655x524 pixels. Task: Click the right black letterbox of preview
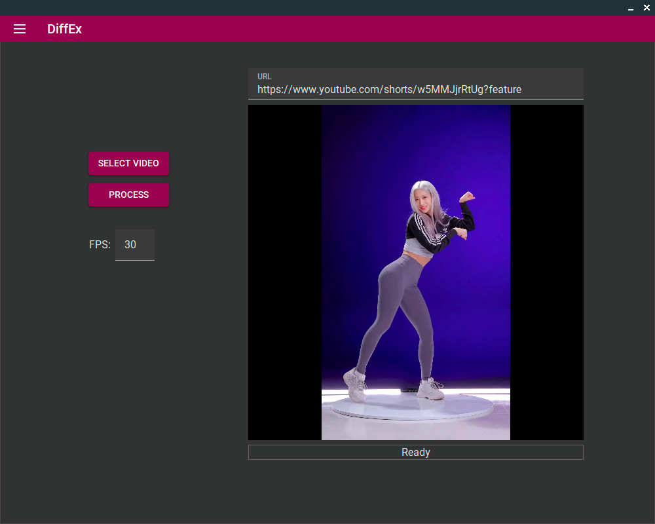point(547,272)
